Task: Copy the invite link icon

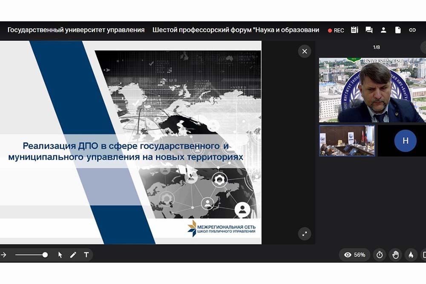Action: (x=412, y=30)
